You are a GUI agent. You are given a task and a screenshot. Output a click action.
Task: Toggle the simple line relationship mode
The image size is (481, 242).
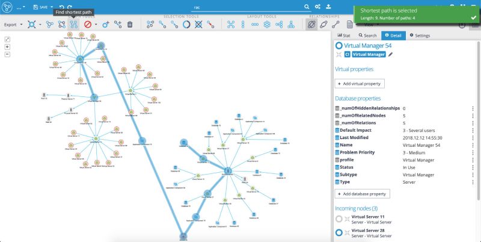(335, 25)
